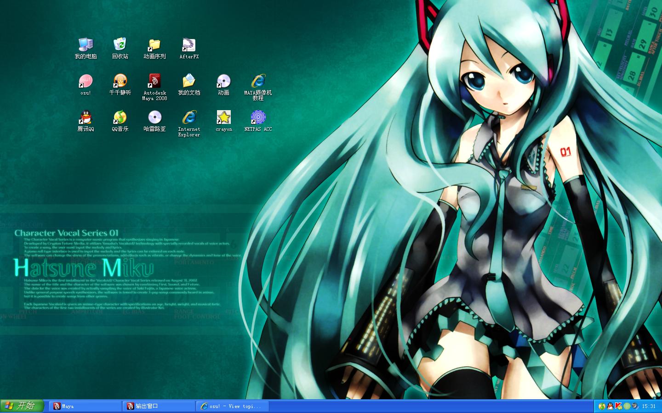Click the pale green round tray icon
The image size is (662, 413).
tap(627, 406)
